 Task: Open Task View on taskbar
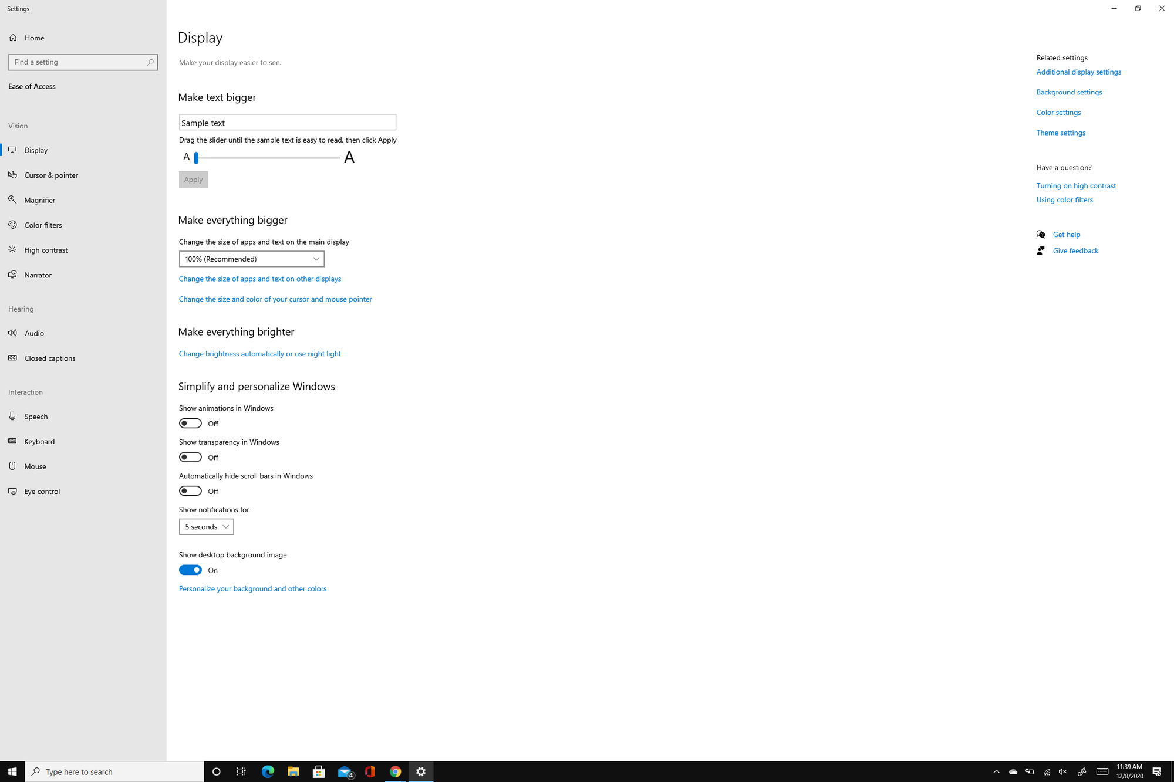pyautogui.click(x=241, y=771)
